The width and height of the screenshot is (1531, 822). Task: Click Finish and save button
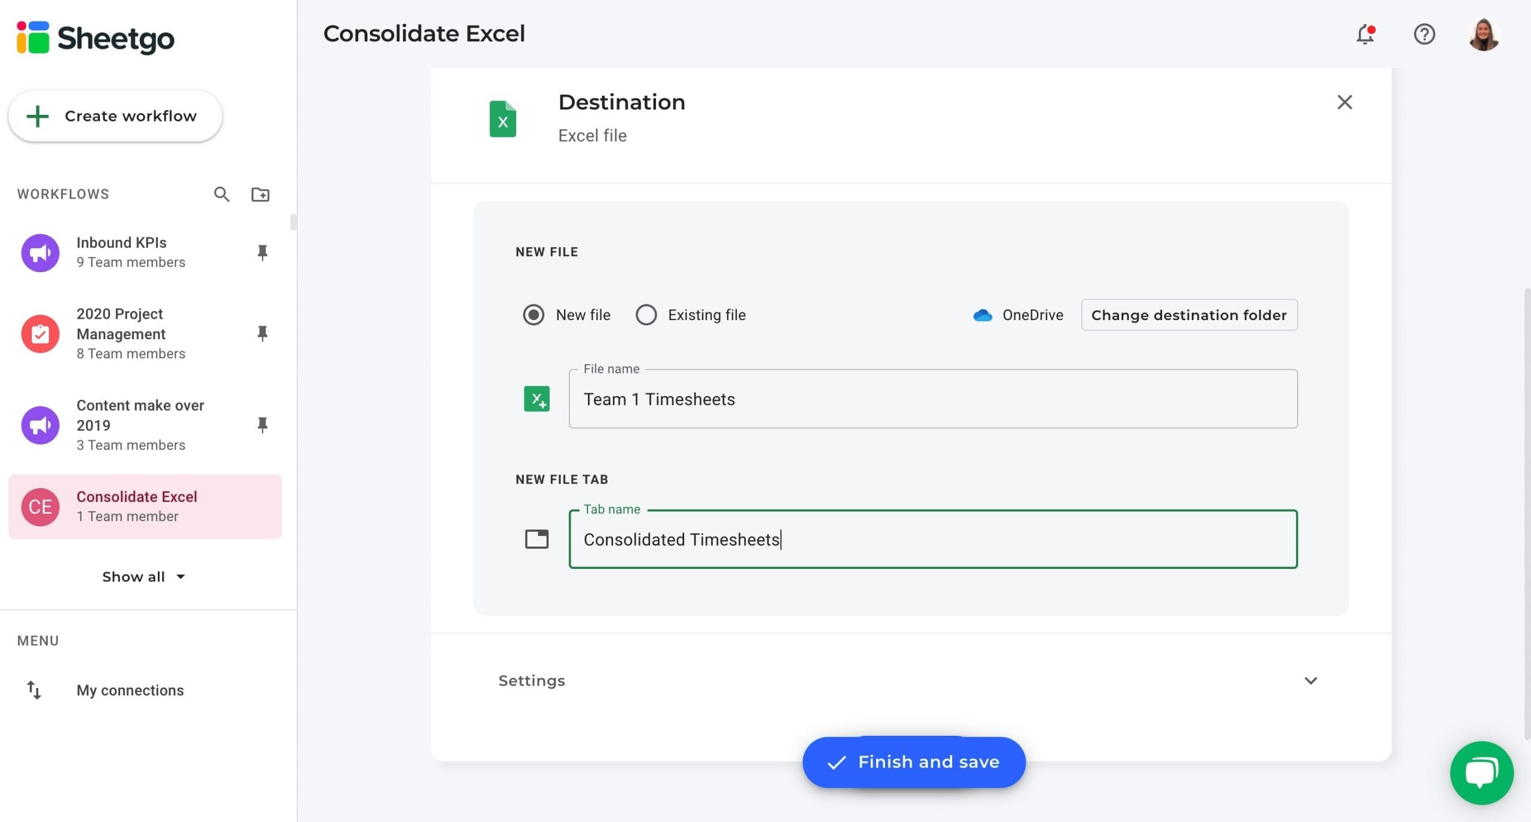click(x=914, y=762)
